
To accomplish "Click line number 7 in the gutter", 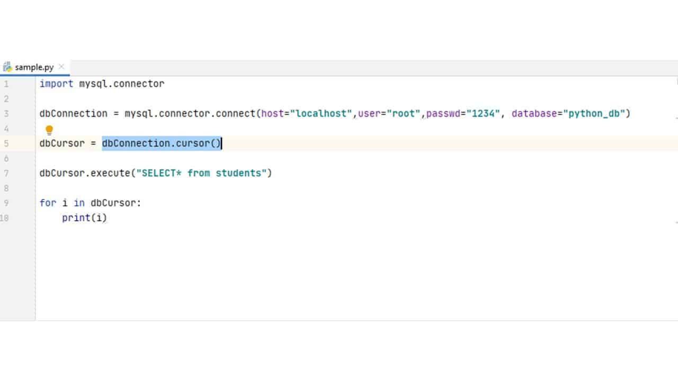I will tap(6, 173).
